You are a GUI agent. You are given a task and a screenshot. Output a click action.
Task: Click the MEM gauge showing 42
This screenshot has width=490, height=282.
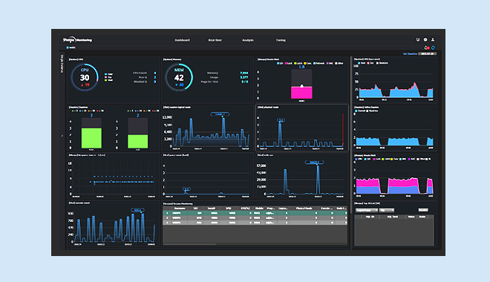pos(179,77)
